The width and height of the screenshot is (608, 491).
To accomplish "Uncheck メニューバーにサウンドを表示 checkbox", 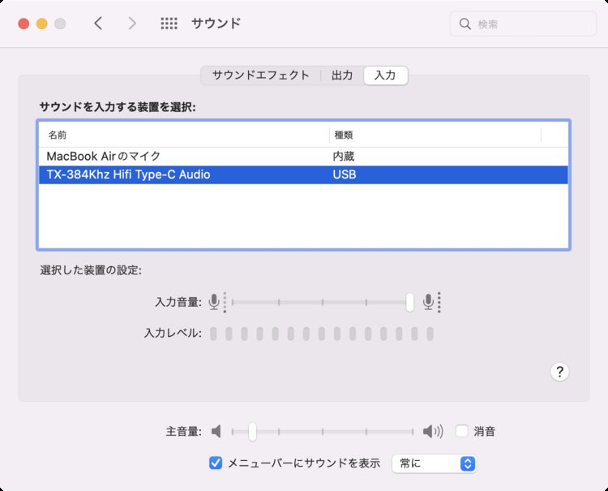I will point(216,463).
